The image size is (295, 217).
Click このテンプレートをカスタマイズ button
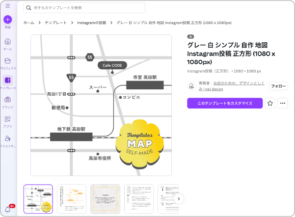point(225,103)
